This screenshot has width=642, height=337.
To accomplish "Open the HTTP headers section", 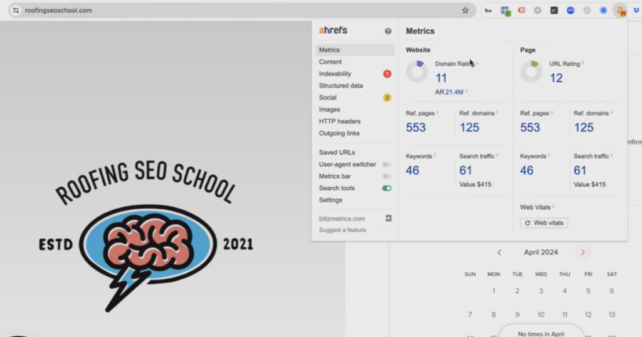I will 339,121.
